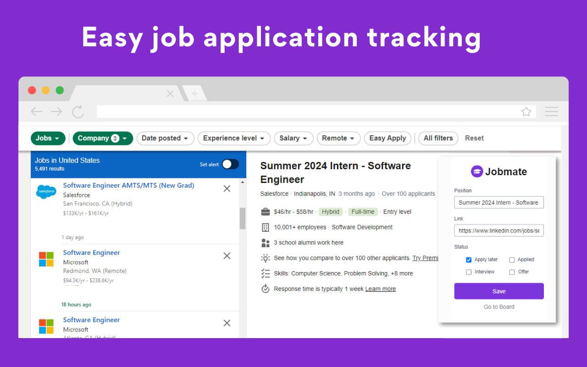Go back with the browser back arrow

click(x=36, y=111)
